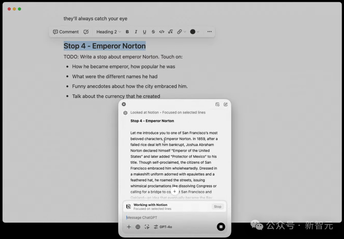Click the Notion app icon in the banner
This screenshot has width=344, height=239.
pos(129,207)
